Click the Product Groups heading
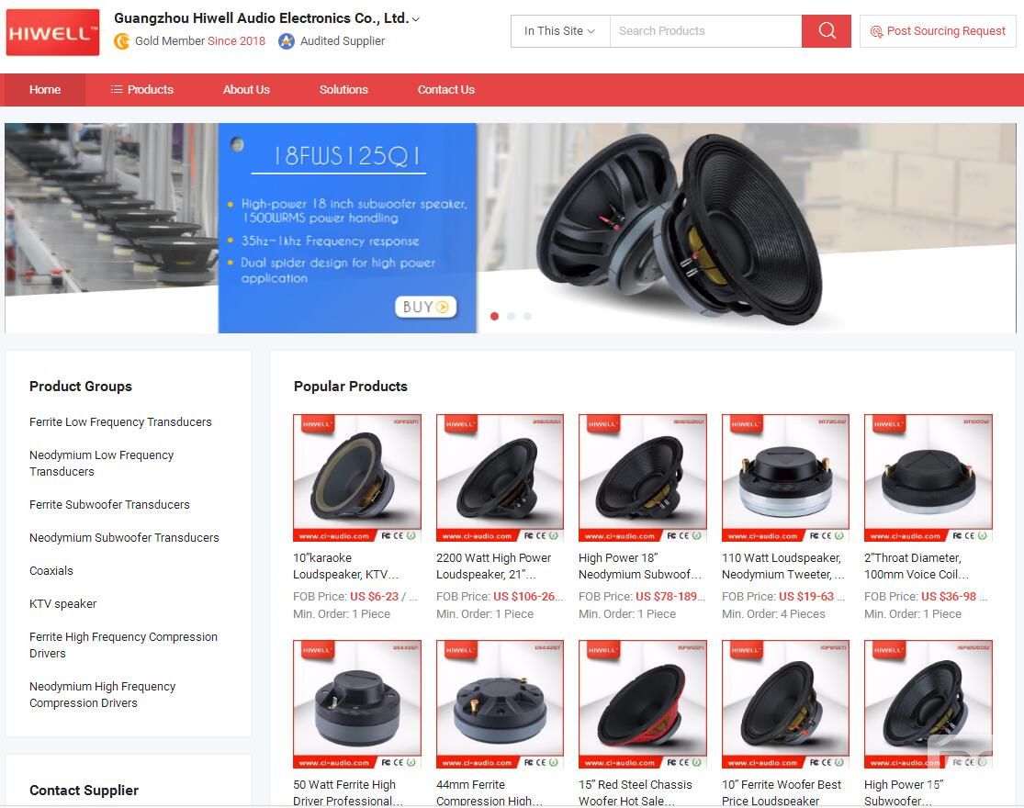This screenshot has height=808, width=1024. pos(81,387)
